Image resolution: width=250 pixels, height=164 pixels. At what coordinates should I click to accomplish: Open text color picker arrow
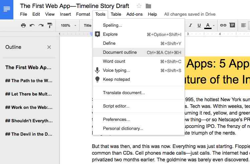[214, 25]
